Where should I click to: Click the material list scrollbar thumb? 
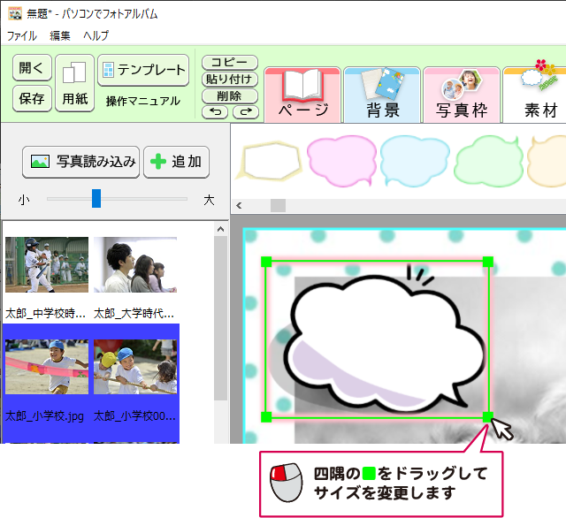click(278, 206)
